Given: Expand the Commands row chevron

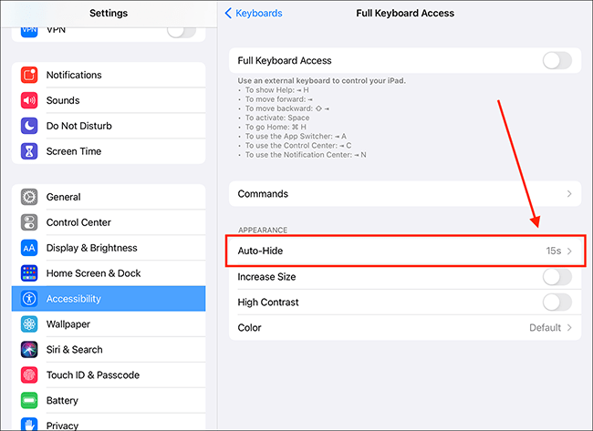Looking at the screenshot, I should point(569,194).
